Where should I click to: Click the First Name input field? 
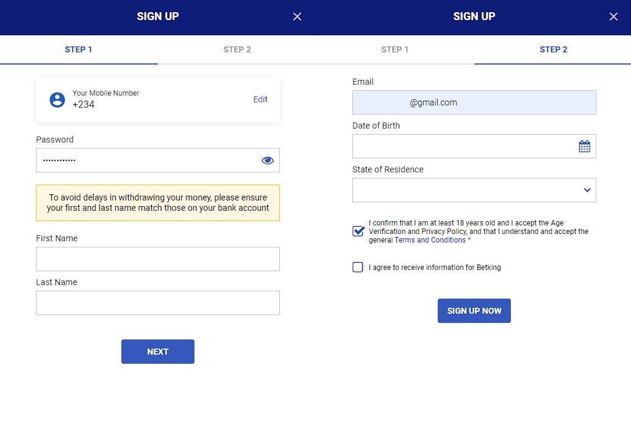[157, 258]
